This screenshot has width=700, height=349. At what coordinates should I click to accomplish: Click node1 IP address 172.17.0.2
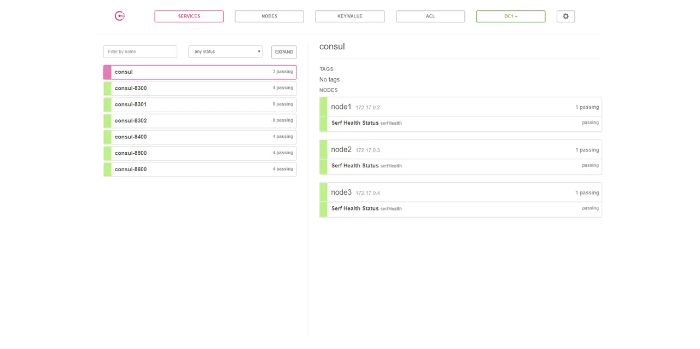tap(367, 108)
